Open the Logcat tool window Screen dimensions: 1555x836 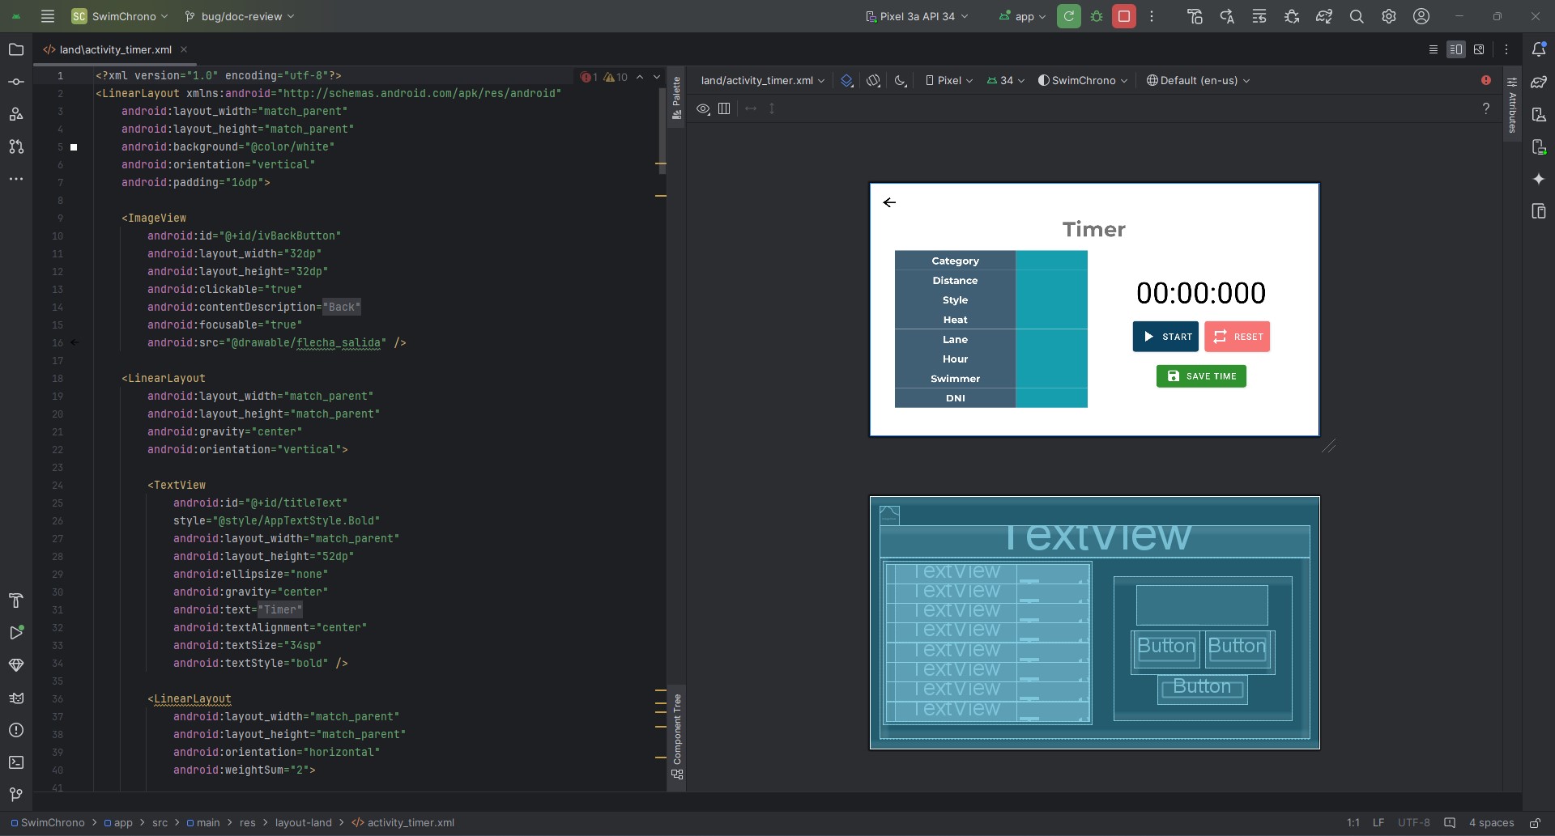coord(16,698)
